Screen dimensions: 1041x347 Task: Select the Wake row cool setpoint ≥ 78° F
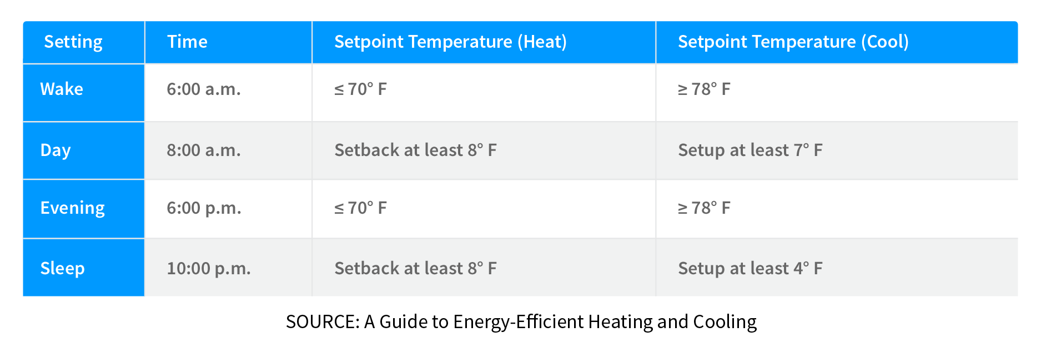tap(704, 89)
